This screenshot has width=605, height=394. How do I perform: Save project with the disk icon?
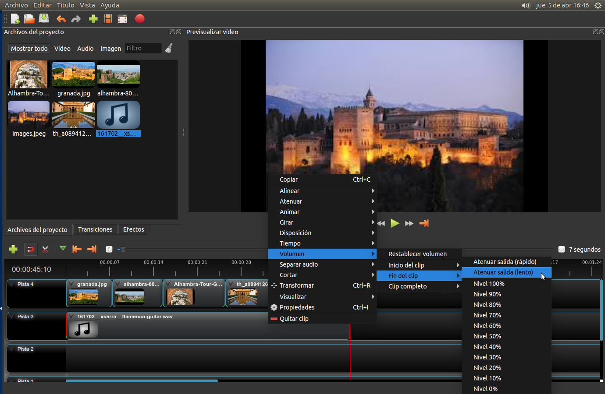(44, 18)
